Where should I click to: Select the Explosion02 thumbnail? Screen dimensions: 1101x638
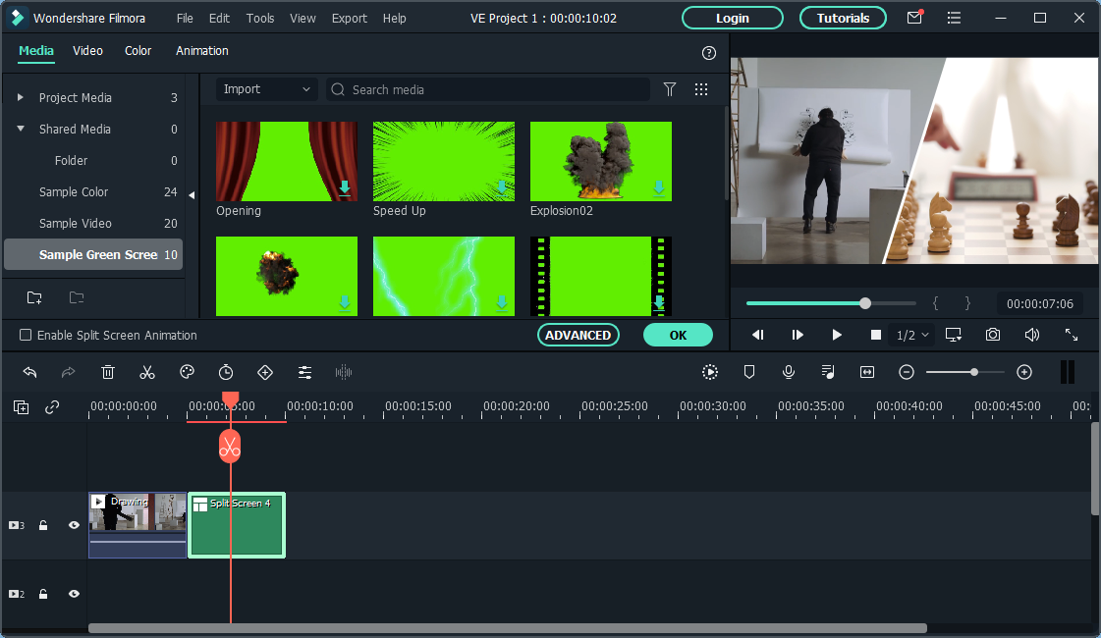pos(601,161)
